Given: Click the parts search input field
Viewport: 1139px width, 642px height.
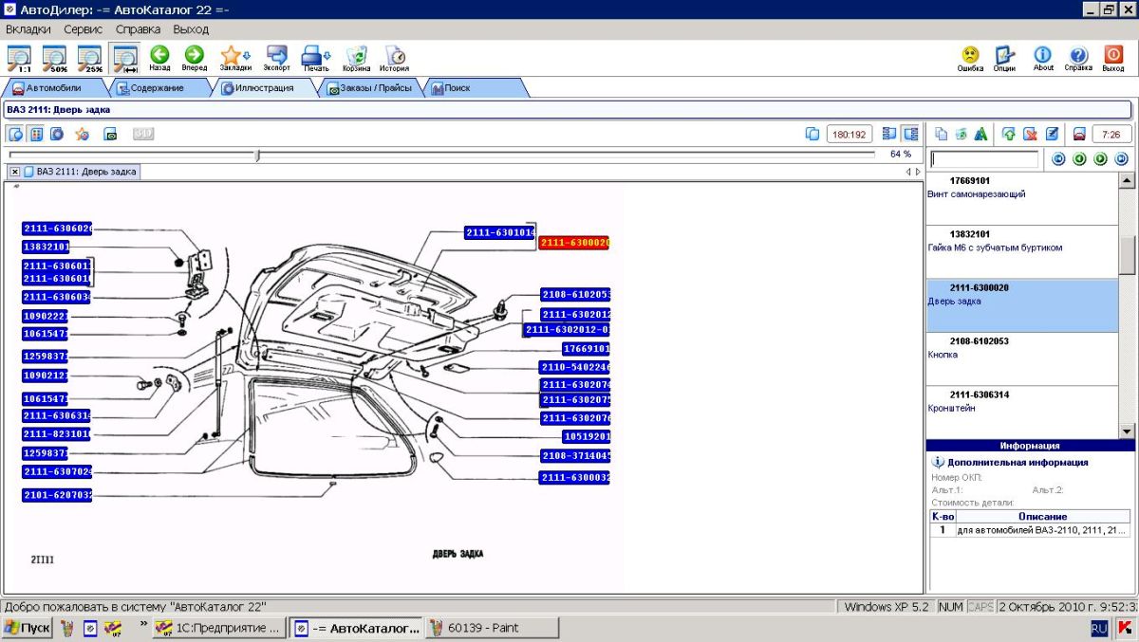Looking at the screenshot, I should 984,158.
